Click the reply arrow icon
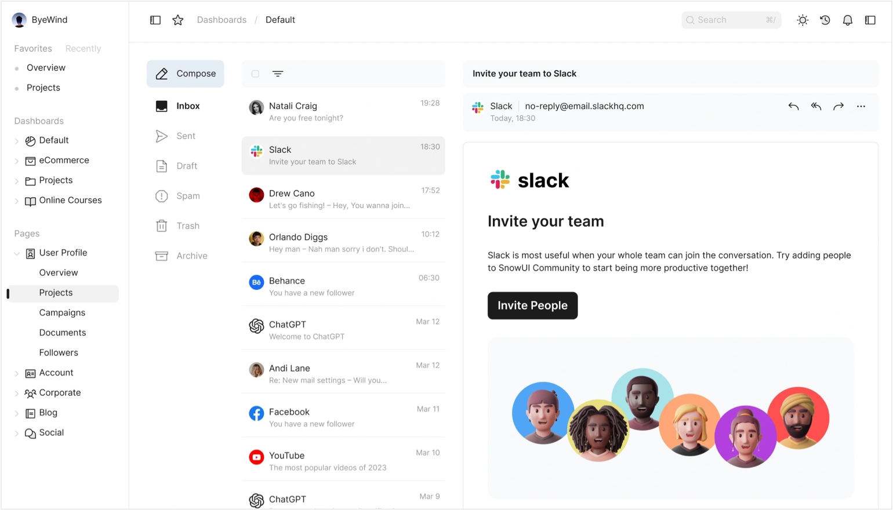This screenshot has width=893, height=510. coord(793,106)
